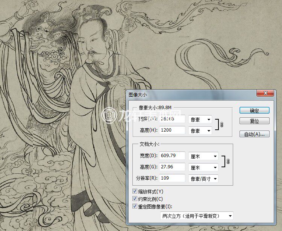Focus the pixel 高度(H) field showing 1200

172,130
